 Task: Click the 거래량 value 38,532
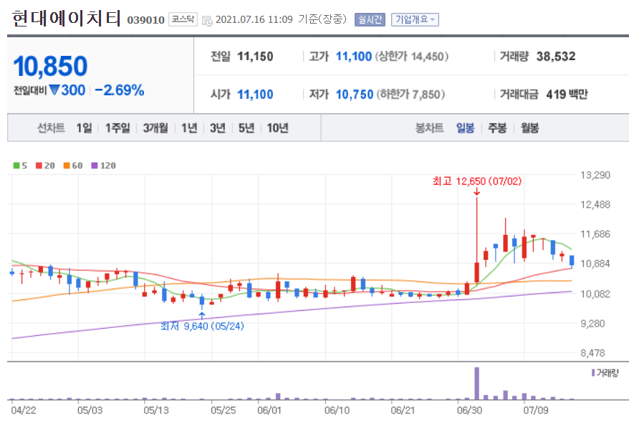556,56
